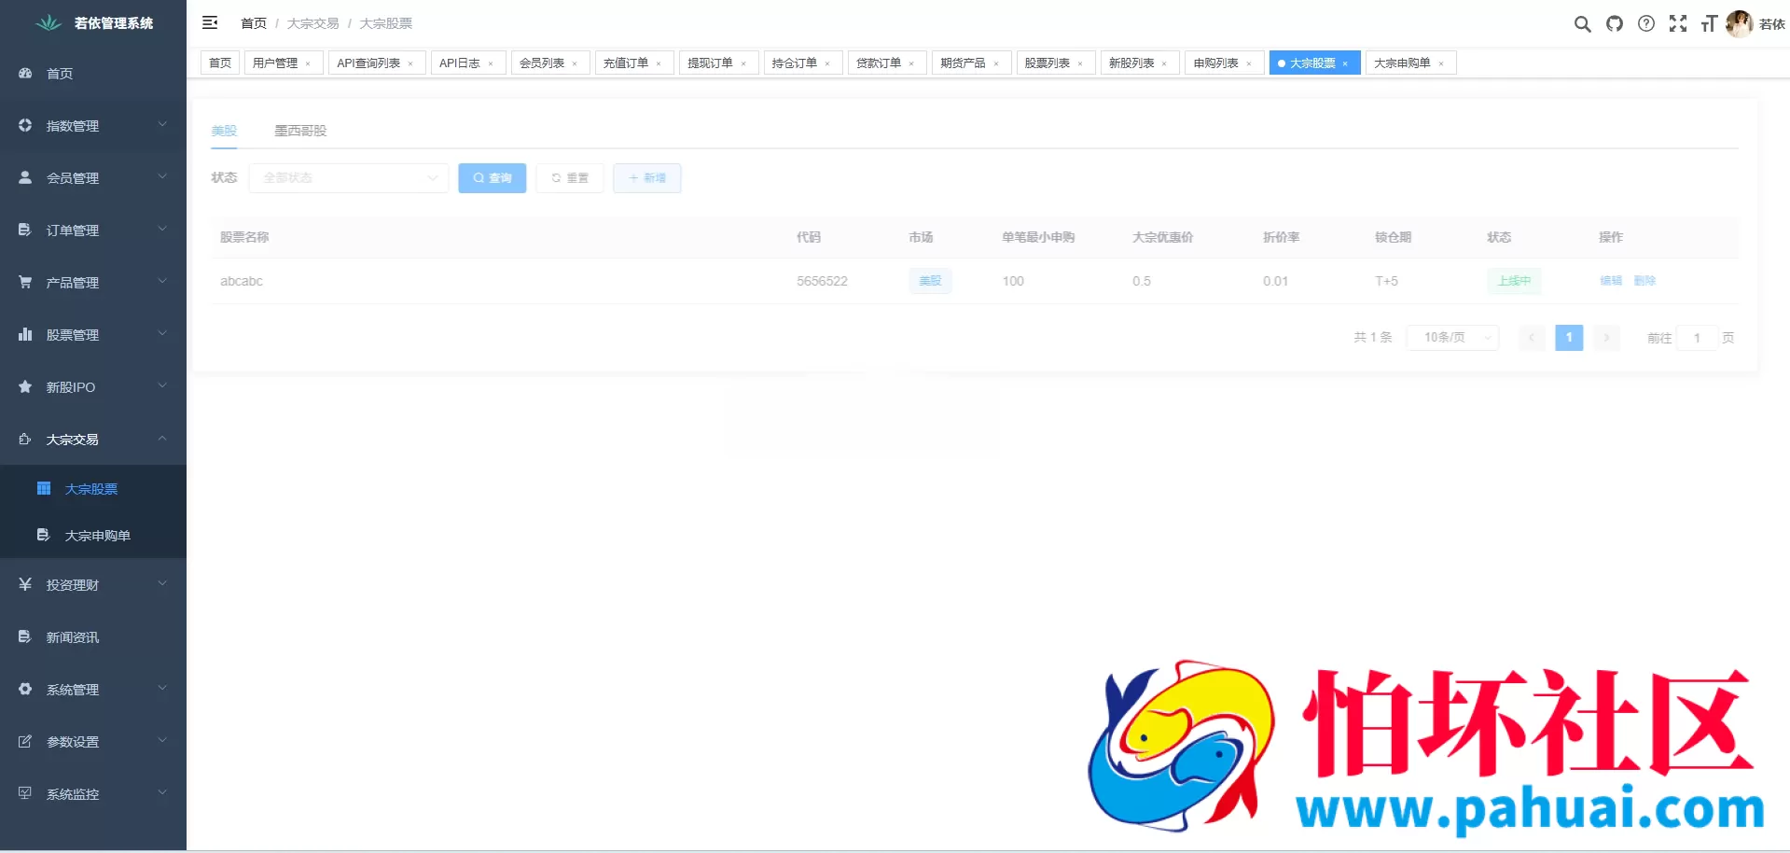Click the 重置 reset button
The width and height of the screenshot is (1790, 853).
click(570, 177)
